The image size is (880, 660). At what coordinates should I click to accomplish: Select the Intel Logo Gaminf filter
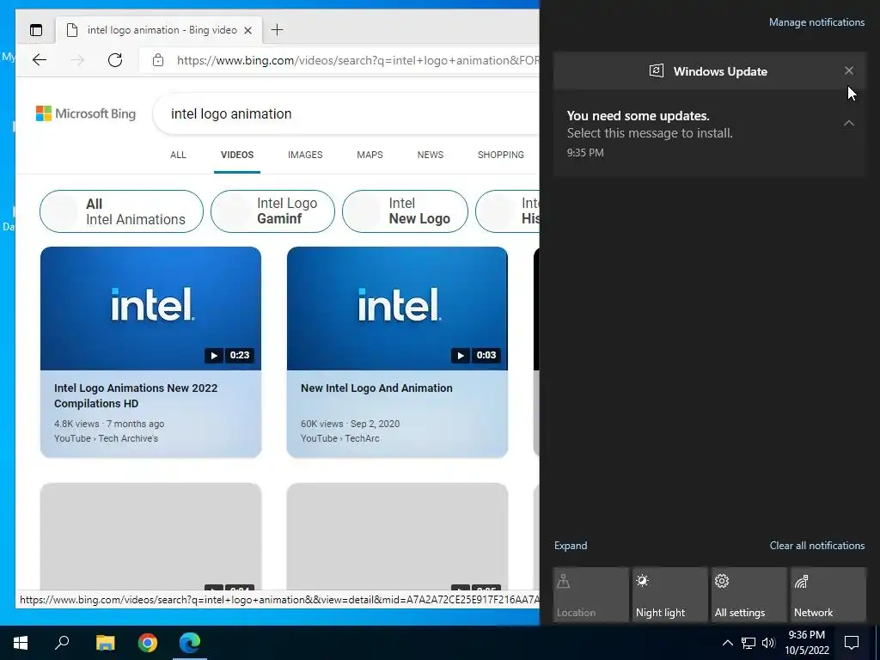tap(272, 211)
